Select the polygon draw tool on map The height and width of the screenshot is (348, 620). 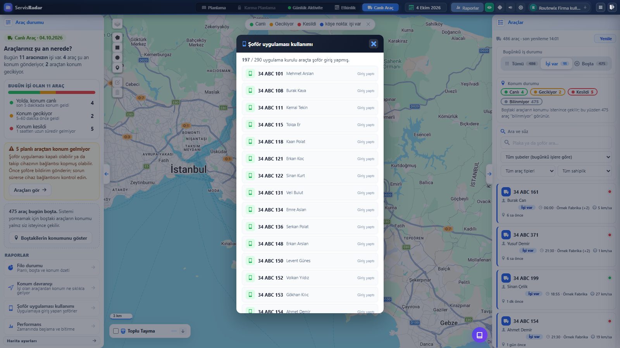(117, 38)
